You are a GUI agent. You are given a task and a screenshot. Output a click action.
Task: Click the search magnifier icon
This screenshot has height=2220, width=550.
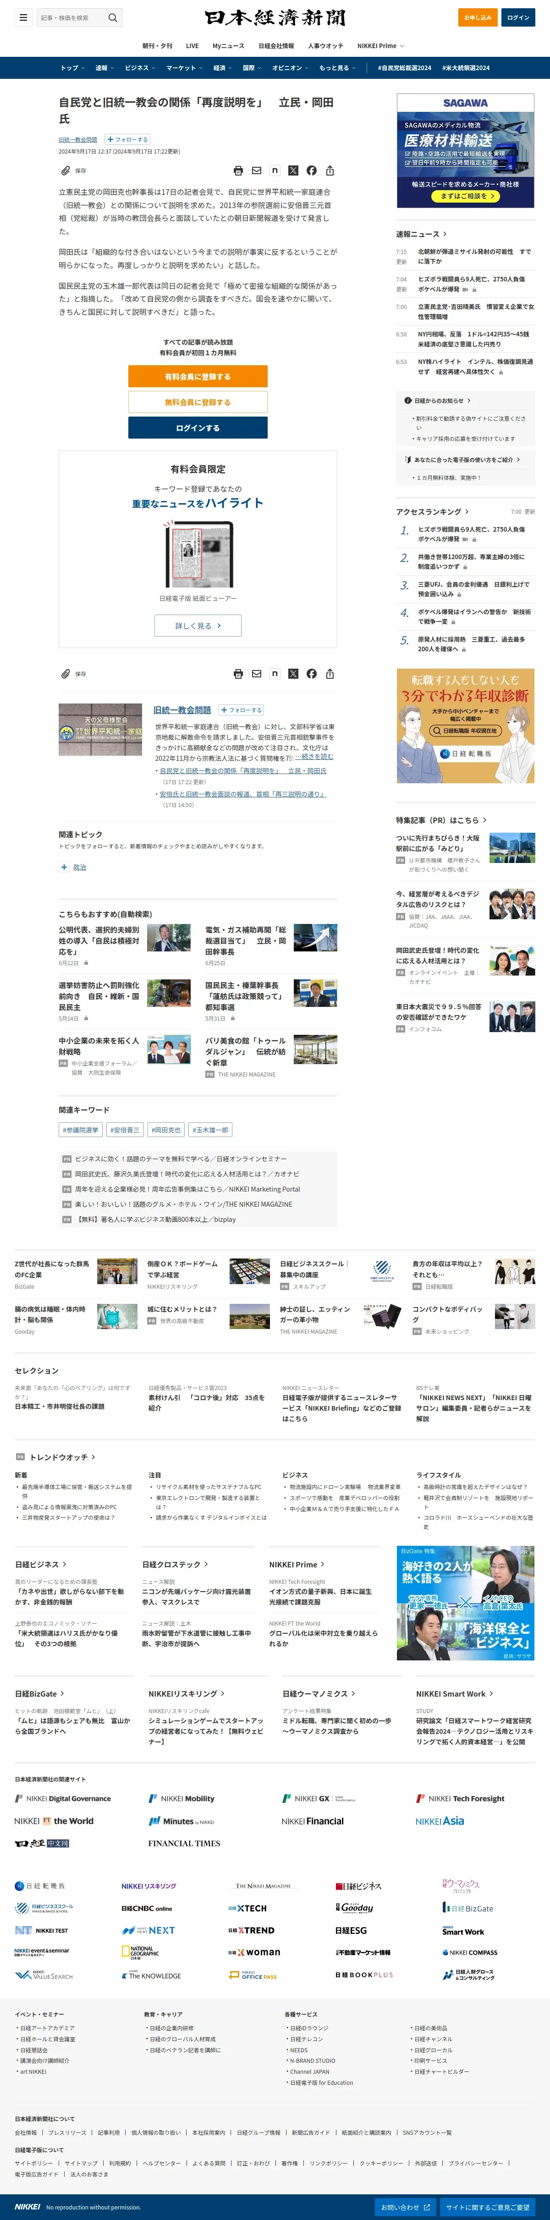point(112,17)
